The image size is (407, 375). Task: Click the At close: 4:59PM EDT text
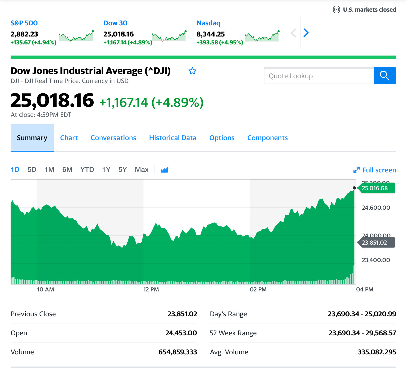click(x=41, y=115)
